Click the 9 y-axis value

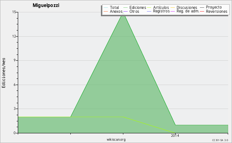point(15,60)
